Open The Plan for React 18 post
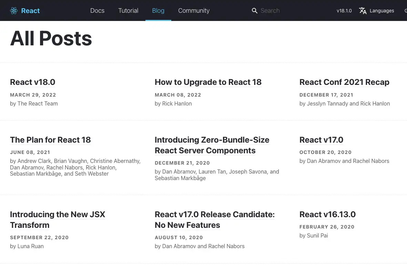This screenshot has width=407, height=266. click(50, 140)
